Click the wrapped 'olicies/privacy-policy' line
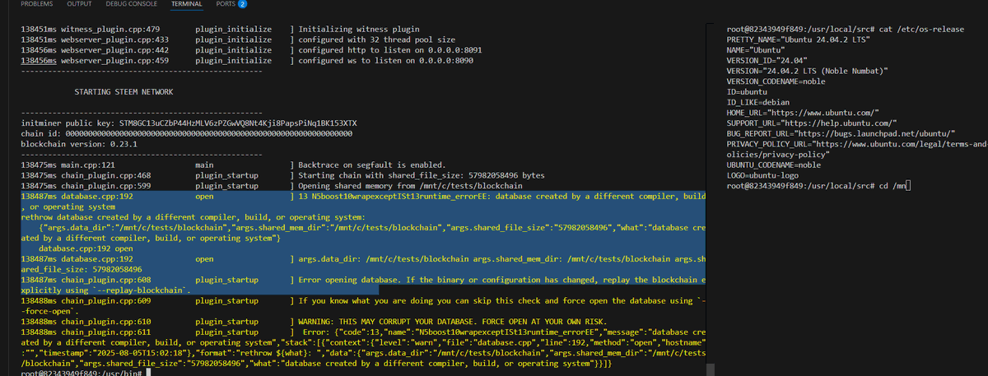 (778, 154)
